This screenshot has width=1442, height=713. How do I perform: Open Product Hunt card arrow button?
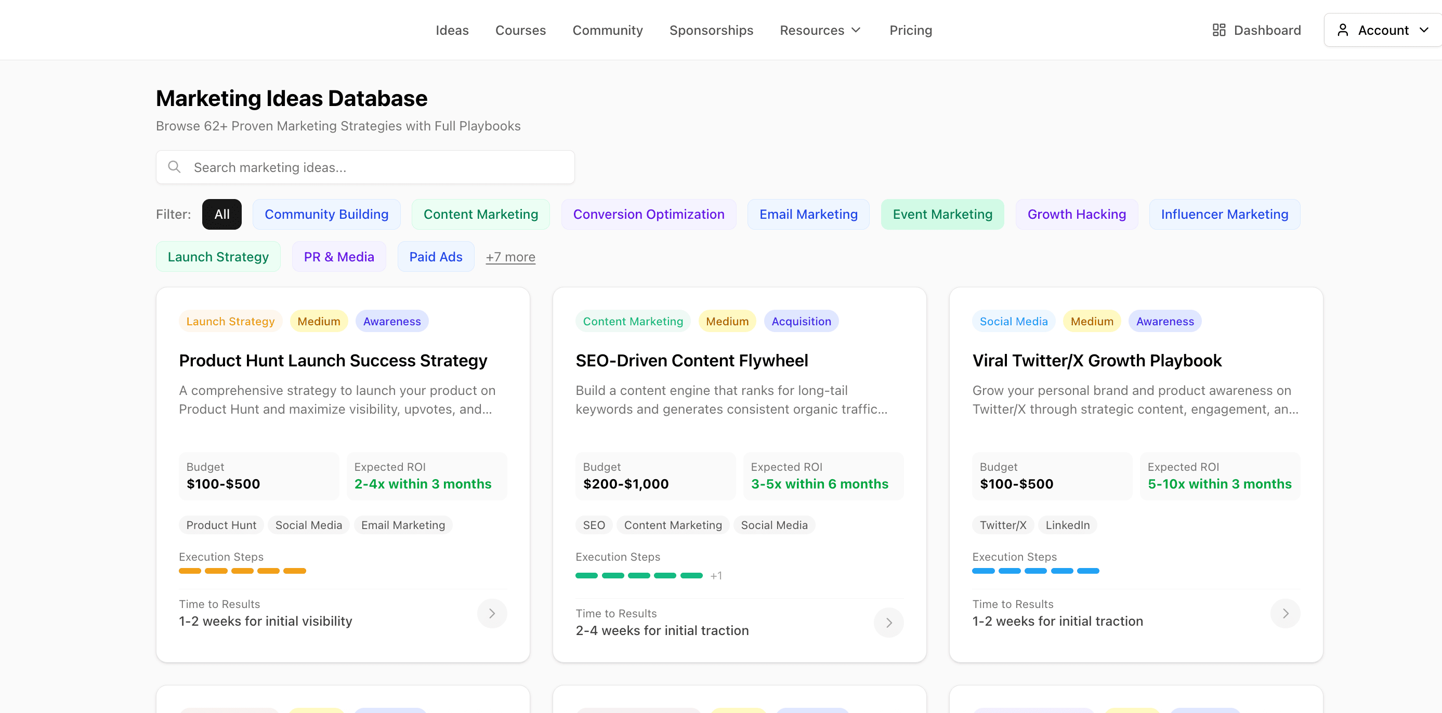(491, 613)
